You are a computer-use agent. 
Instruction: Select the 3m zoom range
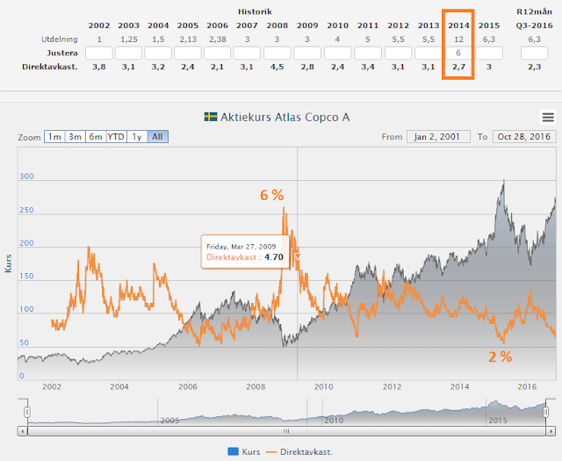click(75, 137)
